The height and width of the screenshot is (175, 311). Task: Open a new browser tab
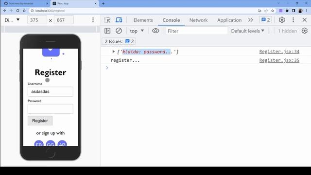(x=103, y=3)
